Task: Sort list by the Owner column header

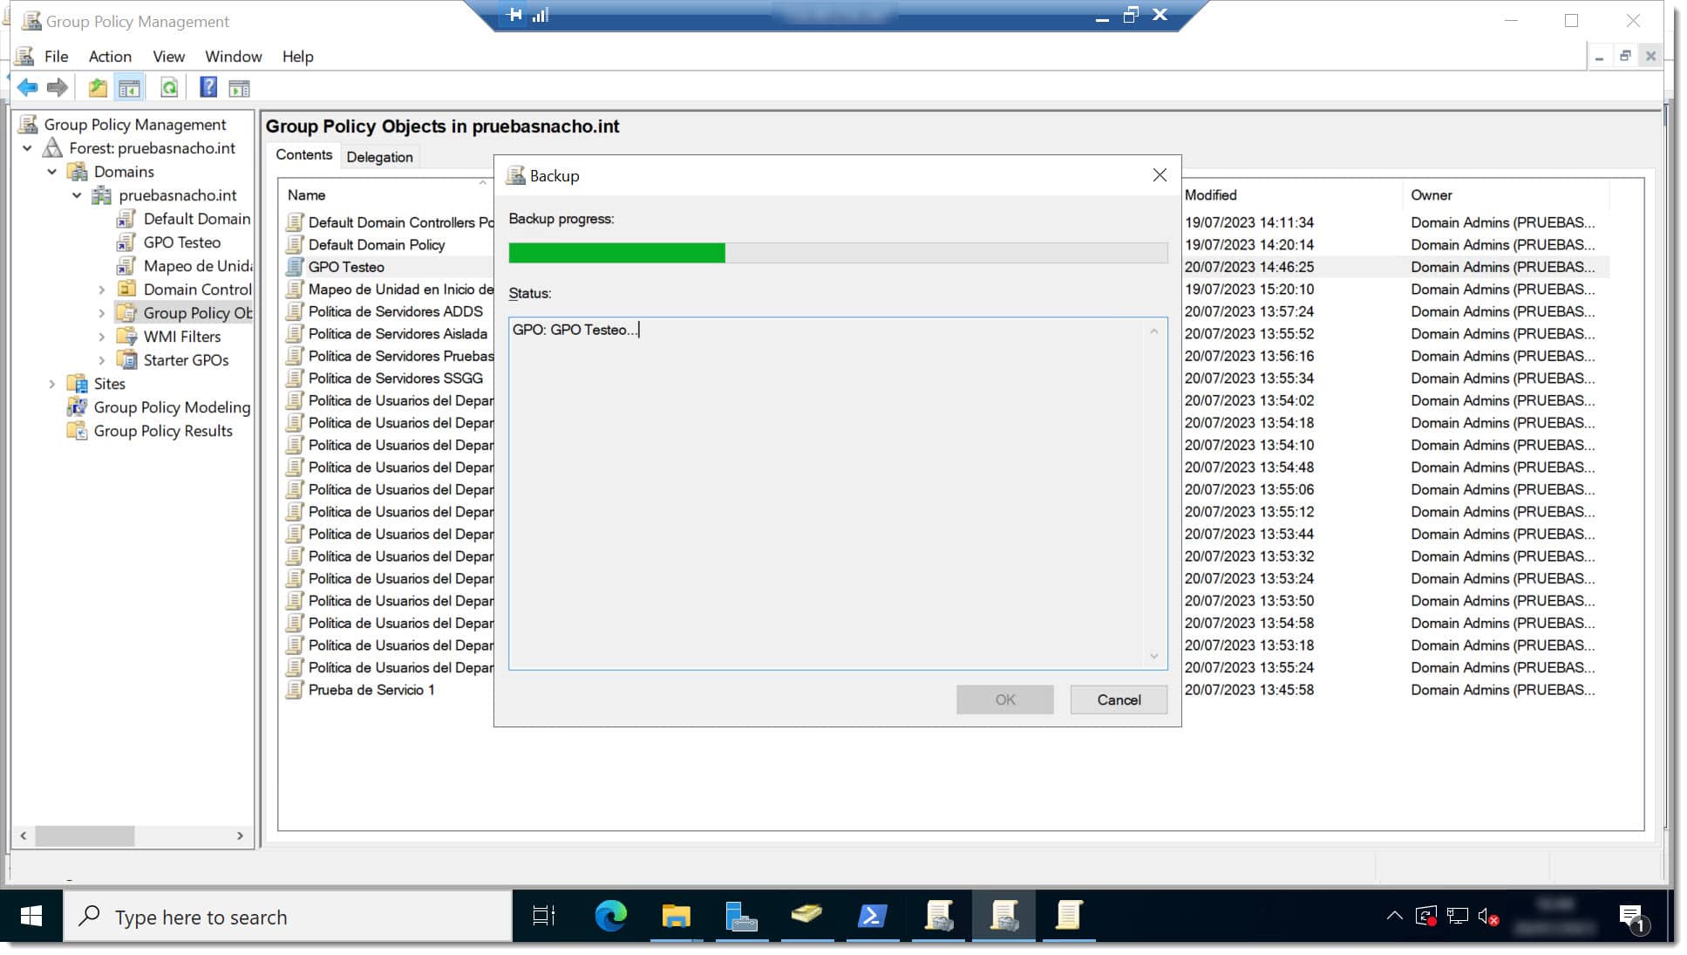Action: (1507, 195)
